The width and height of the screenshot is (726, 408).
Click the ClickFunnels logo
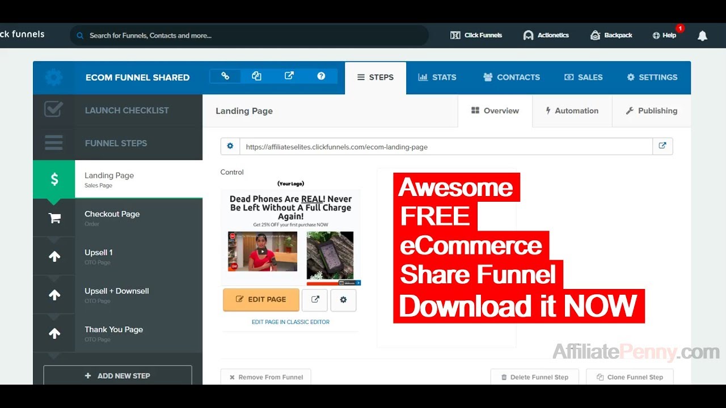point(22,34)
